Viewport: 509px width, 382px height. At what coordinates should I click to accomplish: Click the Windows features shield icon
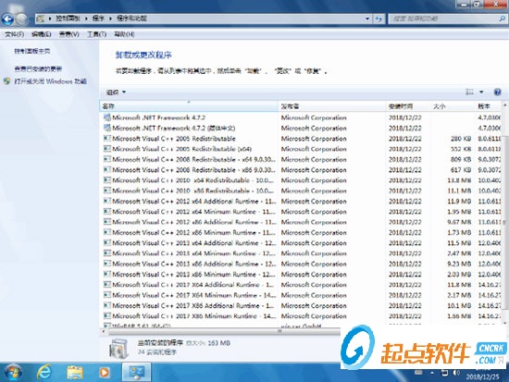pyautogui.click(x=6, y=81)
